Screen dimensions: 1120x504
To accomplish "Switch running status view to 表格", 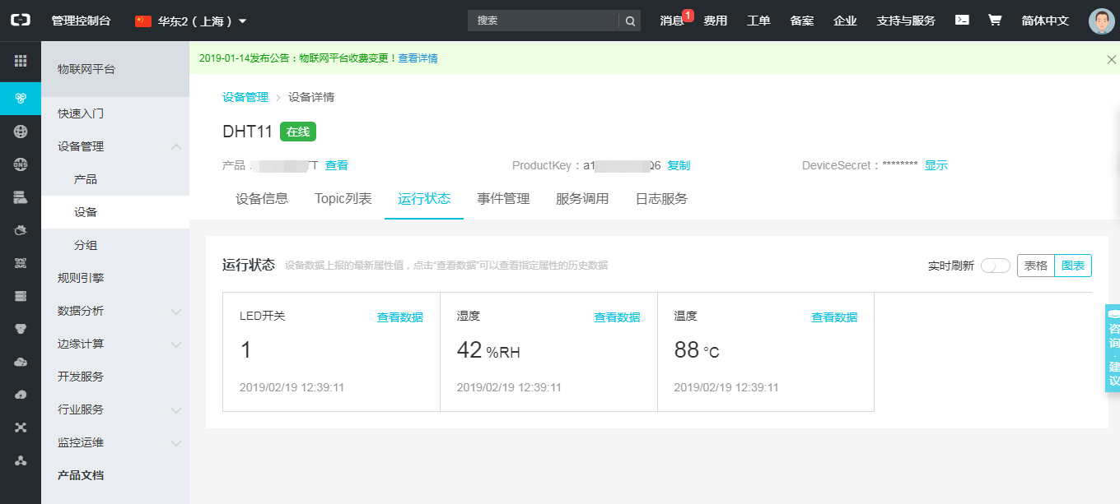I will [x=1035, y=265].
